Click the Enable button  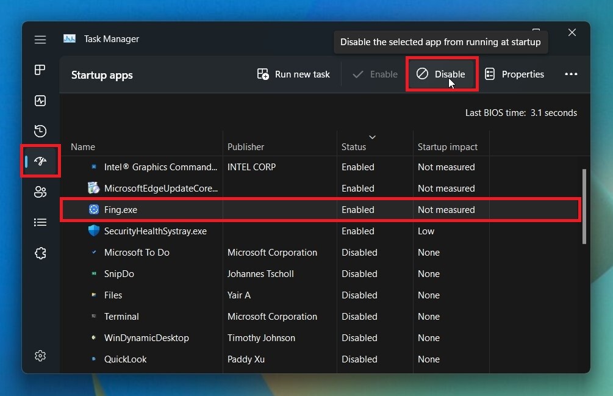click(375, 74)
